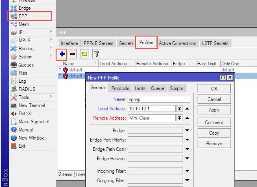Click the Apply button
This screenshot has width=257, height=187.
pos(214,110)
